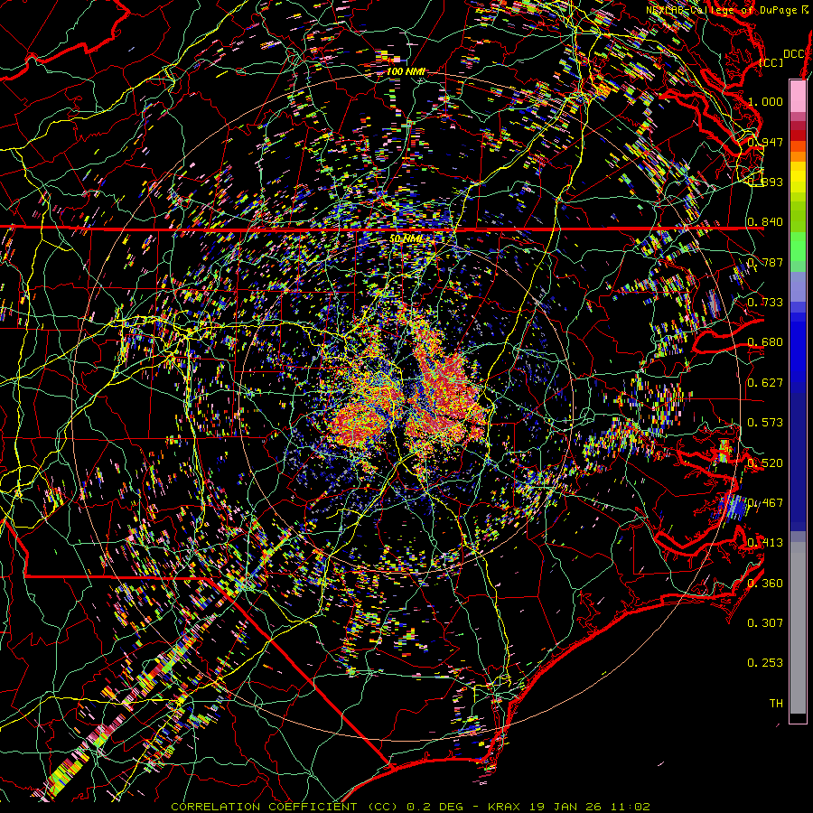Click the 1.000 color scale label

(765, 101)
